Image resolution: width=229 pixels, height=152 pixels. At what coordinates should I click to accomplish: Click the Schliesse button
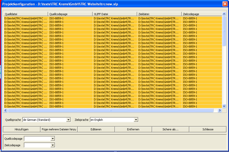(208, 129)
